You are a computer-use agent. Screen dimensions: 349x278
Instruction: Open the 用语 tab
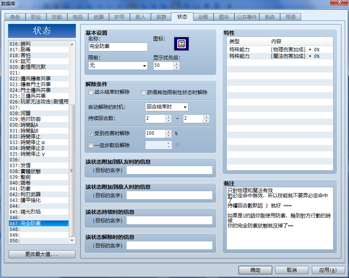[x=291, y=17]
